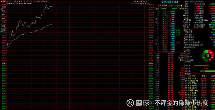Switch to the 日 daily chart tab

[13, 1]
